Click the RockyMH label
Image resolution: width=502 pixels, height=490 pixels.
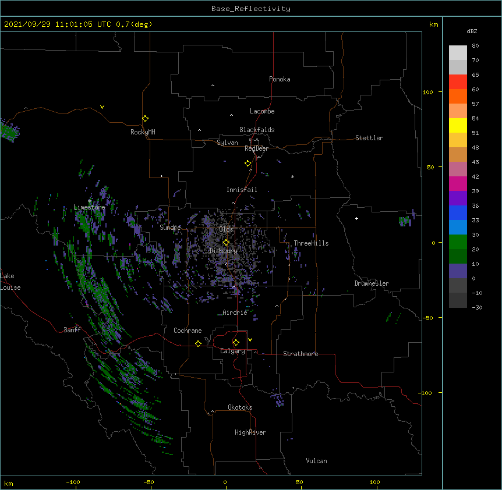click(x=143, y=132)
